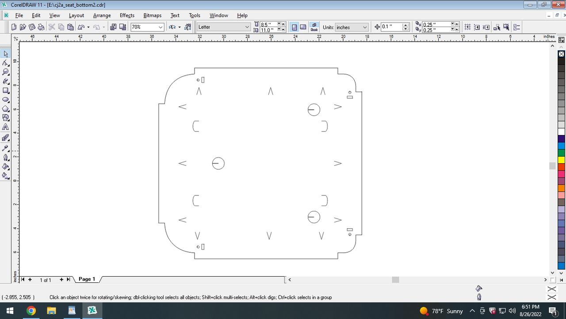Image resolution: width=566 pixels, height=319 pixels.
Task: Select the Fill bucket tool
Action: [6, 166]
